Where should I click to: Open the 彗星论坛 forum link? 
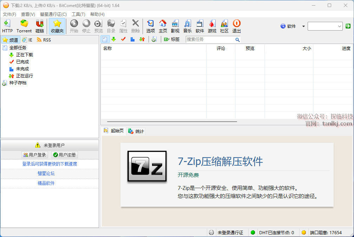pos(46,173)
